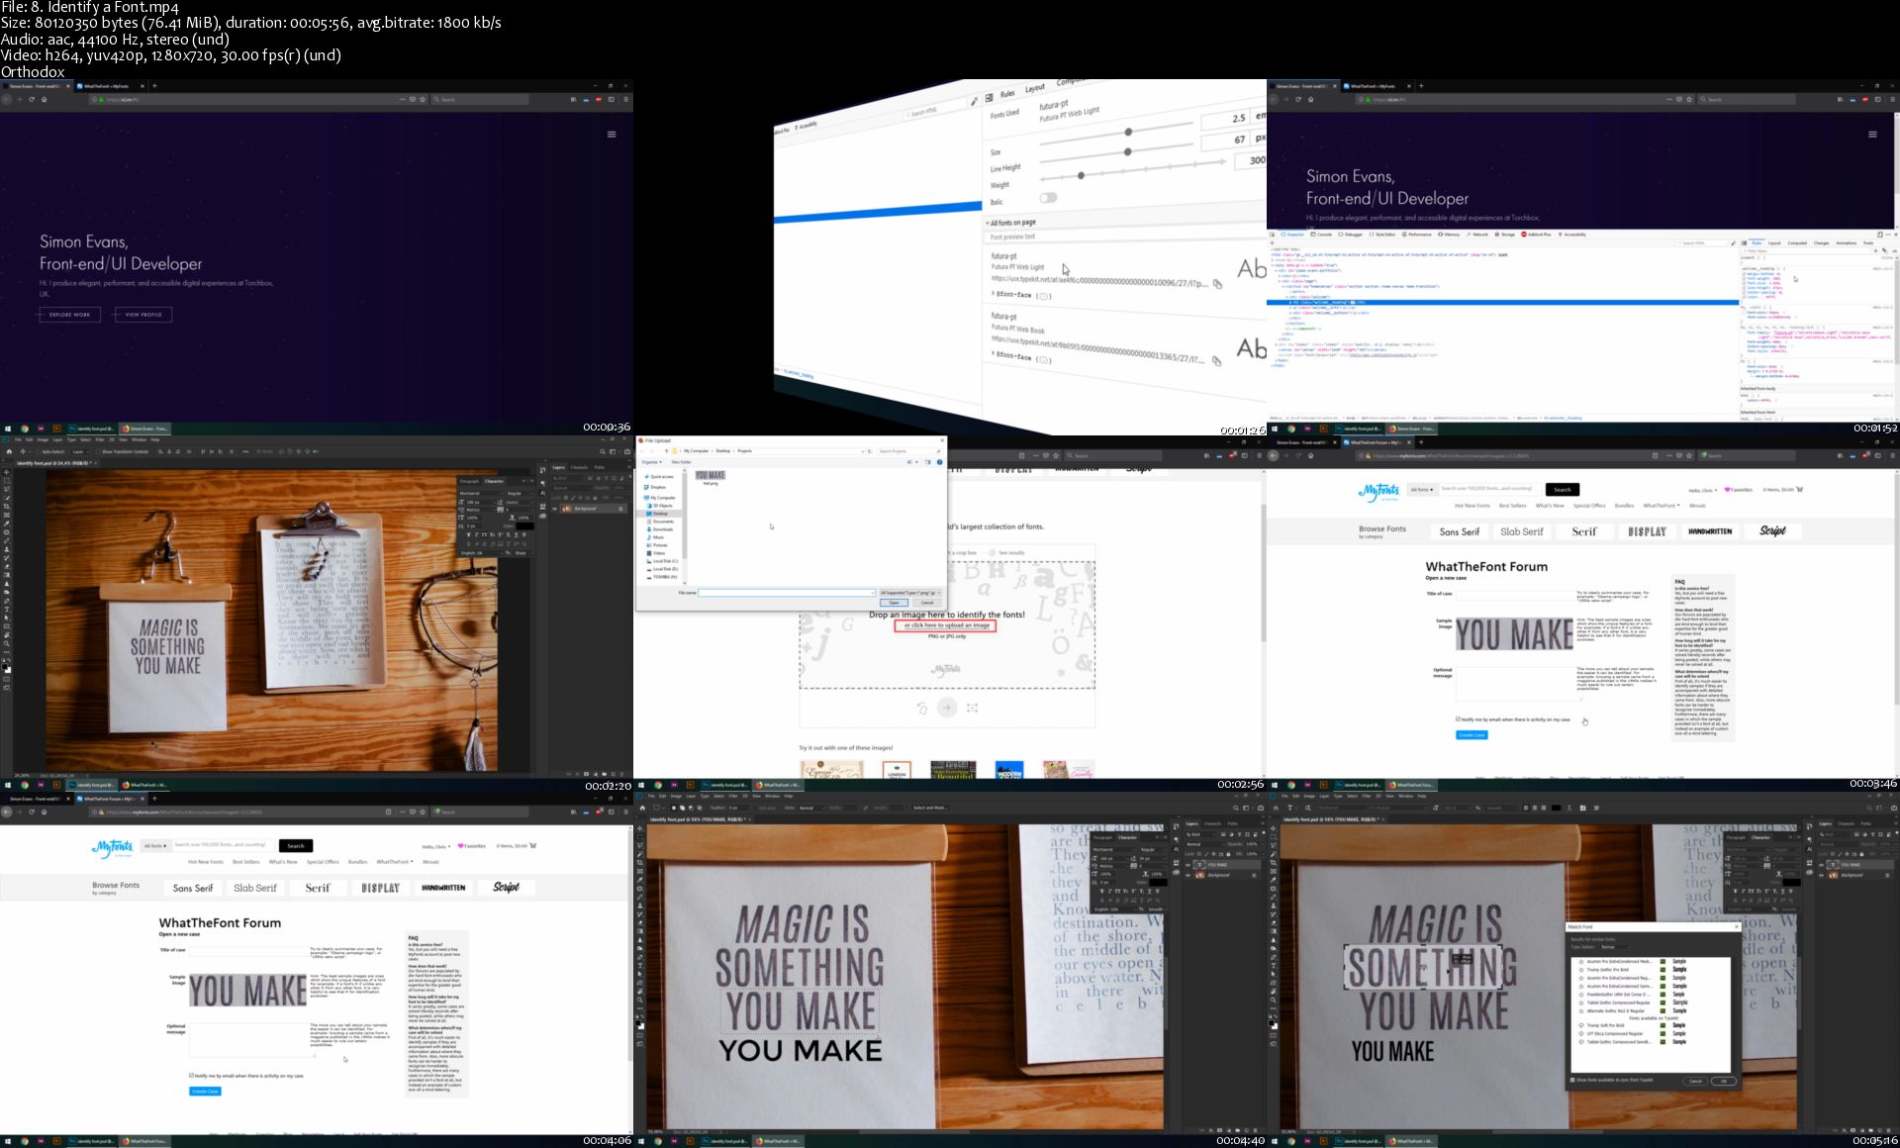The width and height of the screenshot is (1900, 1148).
Task: Select Eyedropper tool in Photoshop frame 00:05:16
Action: pyautogui.click(x=1273, y=880)
